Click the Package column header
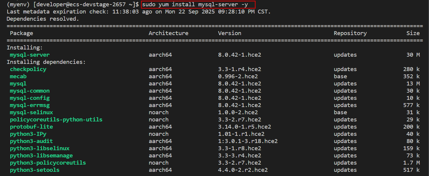Viewport: 429px width, 176px height. pos(21,33)
